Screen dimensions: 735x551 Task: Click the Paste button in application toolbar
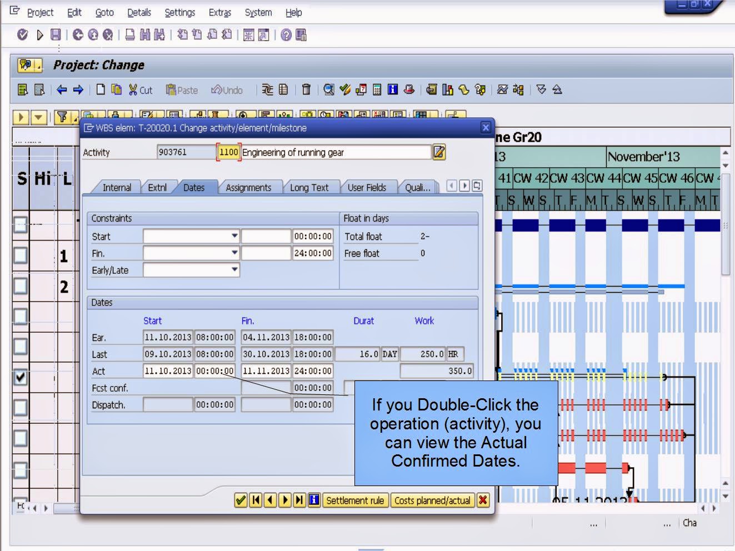[x=182, y=90]
